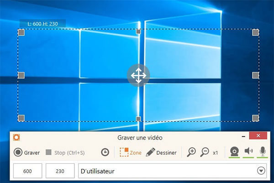The image size is (274, 183).
Task: Minimize the Graver une vidéo window
Action: (x=243, y=136)
